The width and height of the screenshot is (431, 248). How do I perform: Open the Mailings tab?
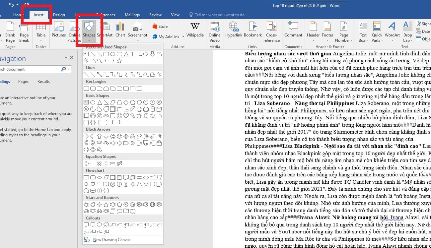tap(132, 15)
